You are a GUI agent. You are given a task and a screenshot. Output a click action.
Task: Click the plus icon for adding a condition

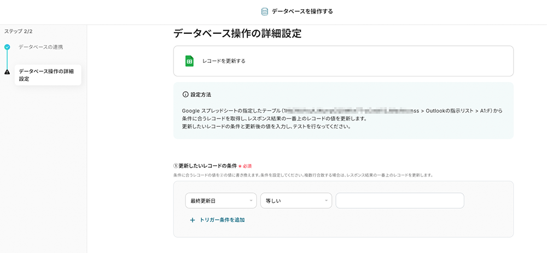[192, 220]
